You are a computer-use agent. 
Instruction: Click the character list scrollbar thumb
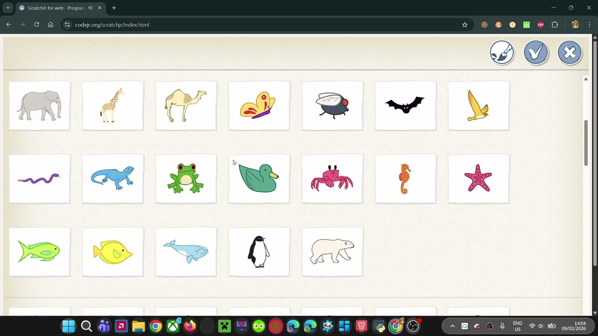click(x=586, y=142)
